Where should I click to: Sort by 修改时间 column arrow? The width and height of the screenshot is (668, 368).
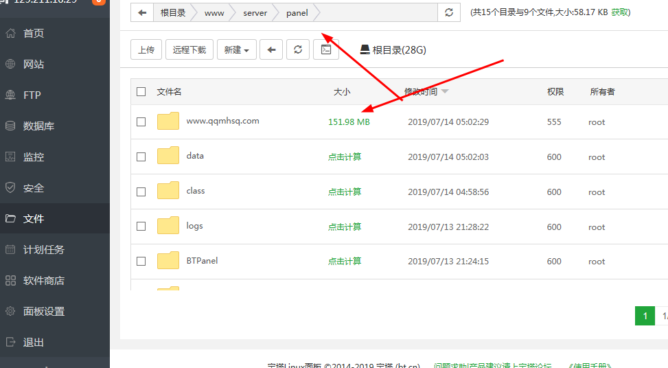pyautogui.click(x=445, y=91)
